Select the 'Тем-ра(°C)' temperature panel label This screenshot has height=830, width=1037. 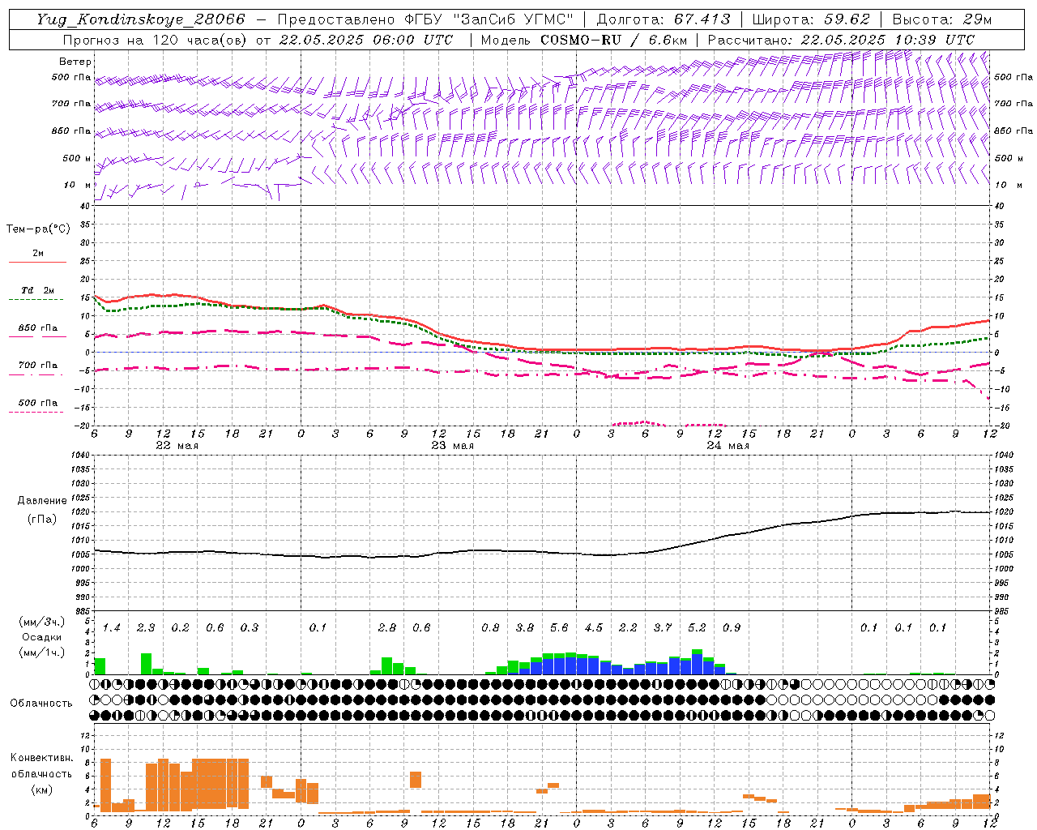(38, 229)
